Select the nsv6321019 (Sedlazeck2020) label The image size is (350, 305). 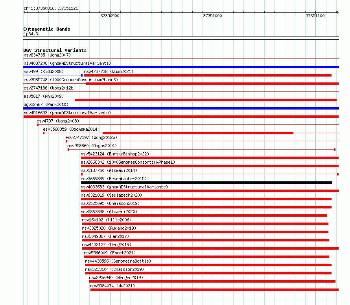pyautogui.click(x=111, y=195)
